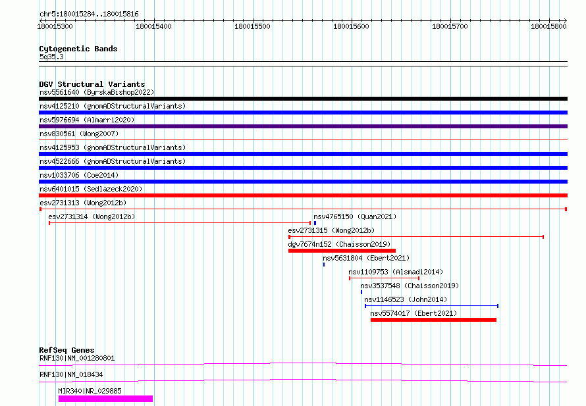The image size is (586, 406).
Task: Click the nsv4522666 (gnomADStructuralVariants) label
Action: (113, 161)
